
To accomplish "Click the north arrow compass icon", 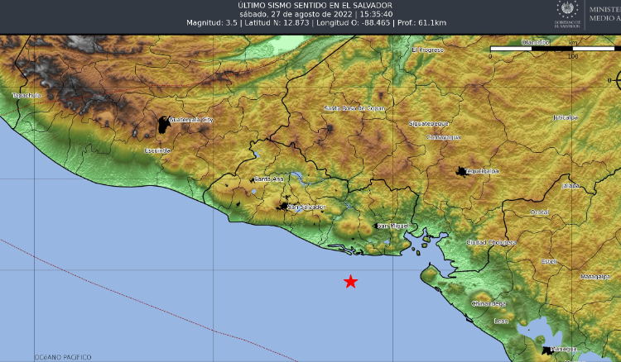I will click(x=619, y=79).
